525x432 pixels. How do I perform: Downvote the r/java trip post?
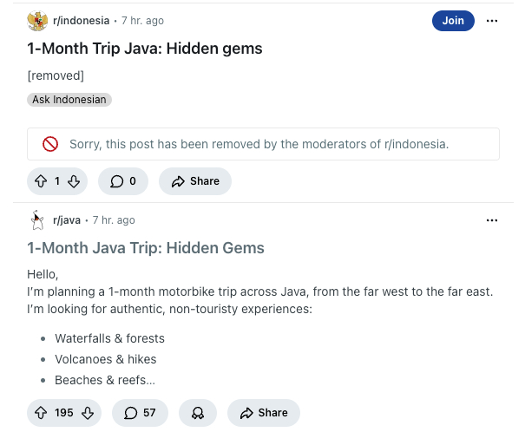88,413
